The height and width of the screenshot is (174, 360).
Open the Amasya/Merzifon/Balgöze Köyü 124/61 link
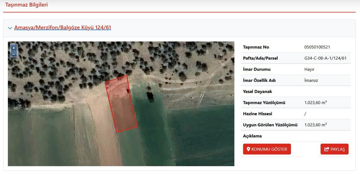tap(62, 28)
